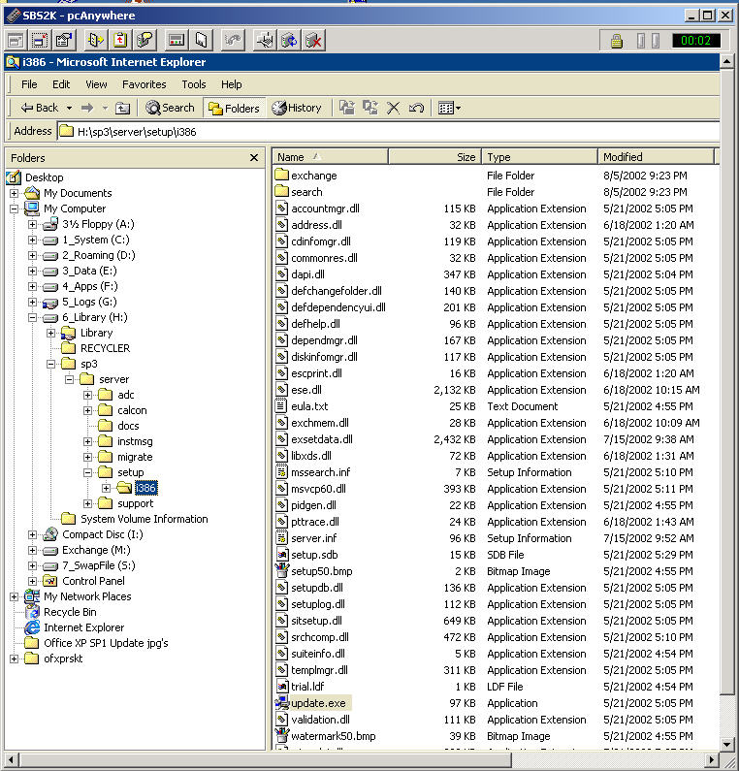Collapse the sp3 folder node
The height and width of the screenshot is (771, 739).
[50, 365]
